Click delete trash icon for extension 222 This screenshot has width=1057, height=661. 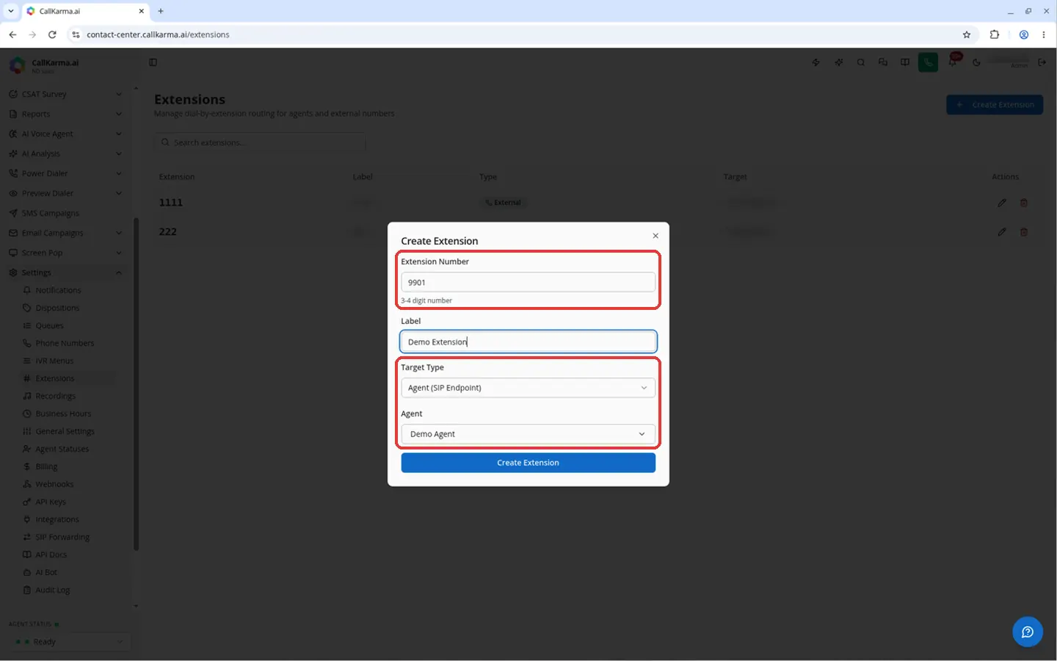[1024, 232]
